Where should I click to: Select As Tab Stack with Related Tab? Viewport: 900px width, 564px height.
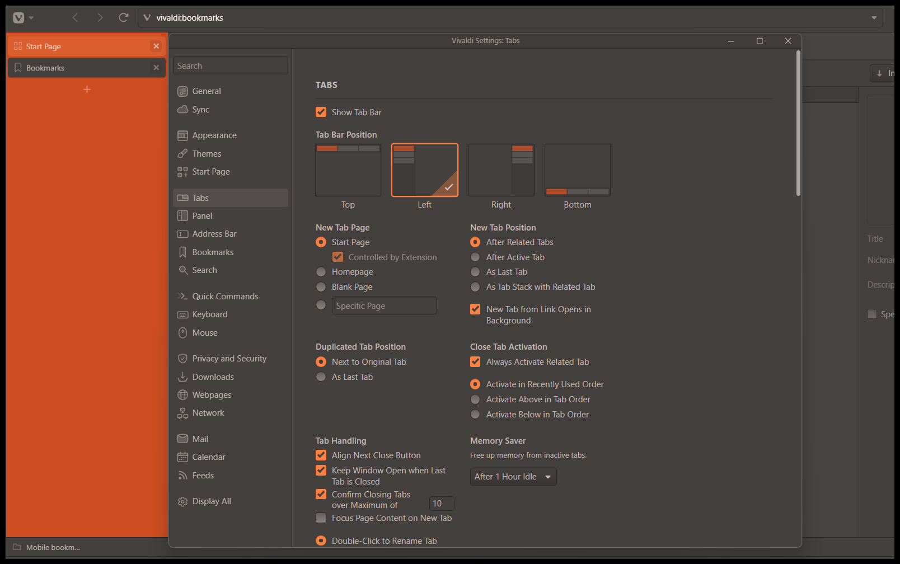coord(475,287)
